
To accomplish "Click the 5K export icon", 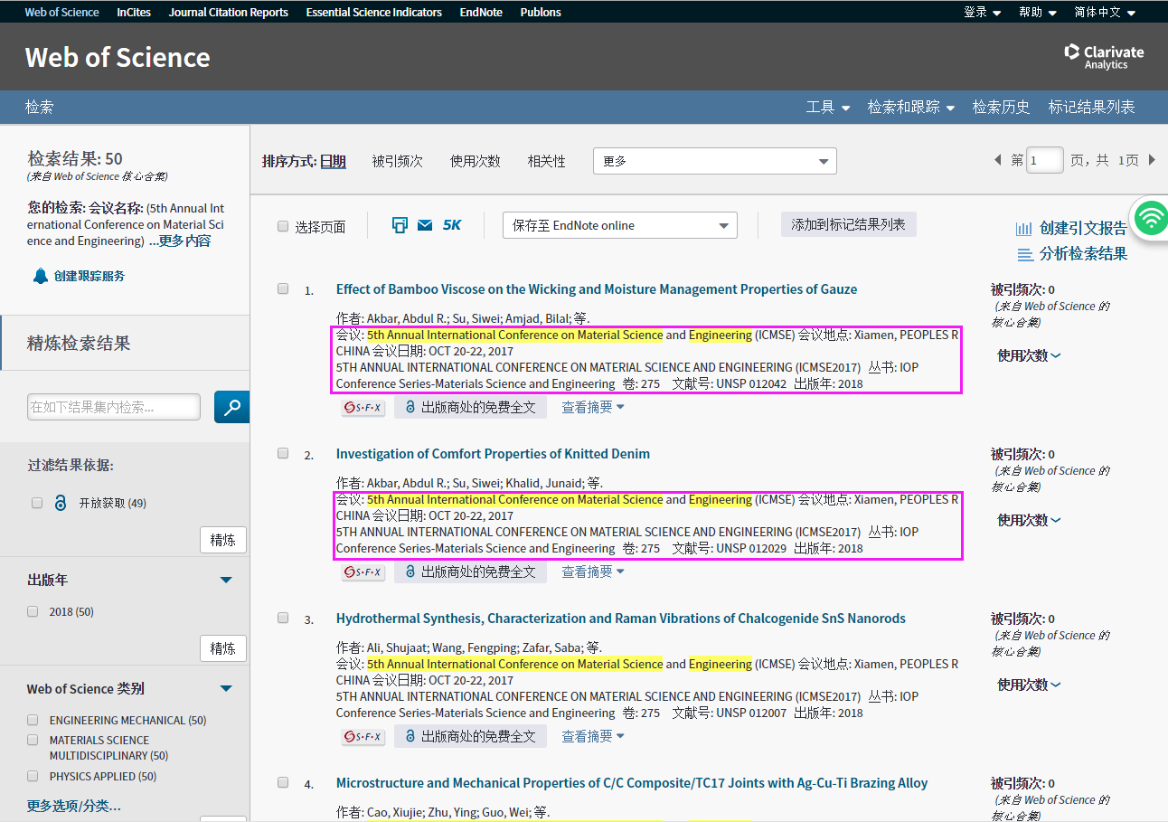I will click(x=452, y=225).
